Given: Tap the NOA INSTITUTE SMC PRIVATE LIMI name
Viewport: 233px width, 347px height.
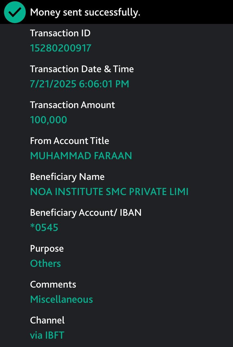Looking at the screenshot, I should tap(109, 192).
